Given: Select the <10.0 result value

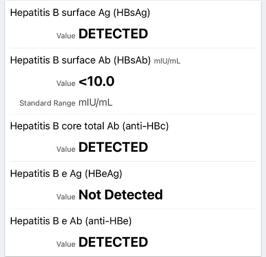Looking at the screenshot, I should (97, 81).
